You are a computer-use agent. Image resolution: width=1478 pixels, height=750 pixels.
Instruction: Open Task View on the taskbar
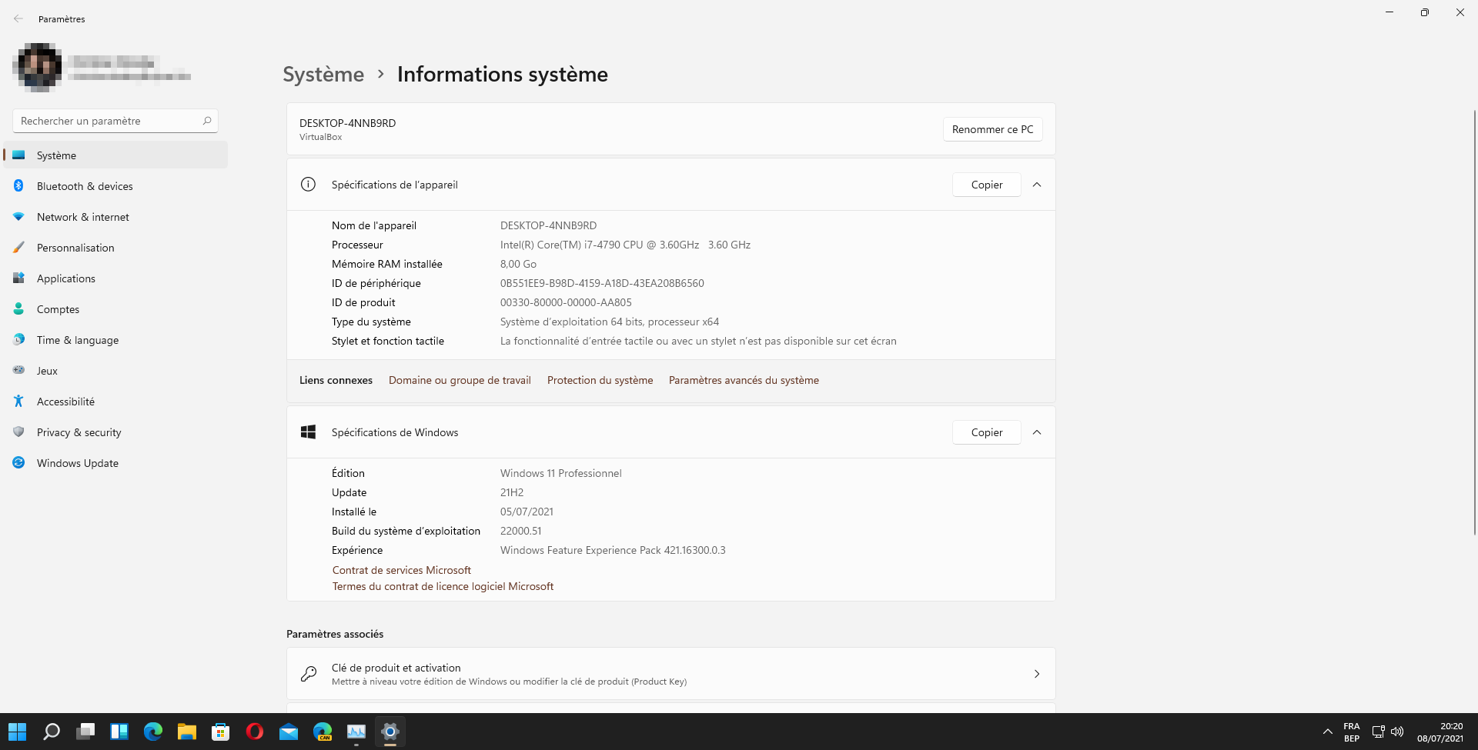click(x=85, y=732)
